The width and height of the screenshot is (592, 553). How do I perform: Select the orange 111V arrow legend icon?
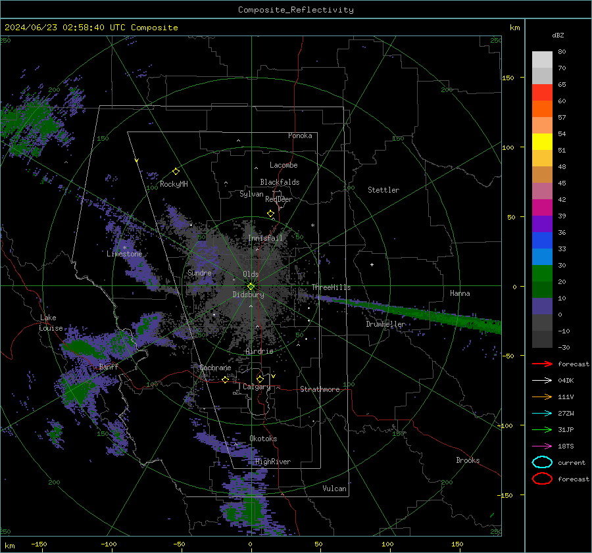click(542, 397)
